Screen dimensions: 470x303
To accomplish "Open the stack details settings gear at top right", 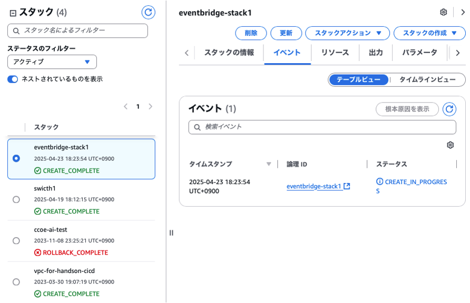I will coord(444,12).
